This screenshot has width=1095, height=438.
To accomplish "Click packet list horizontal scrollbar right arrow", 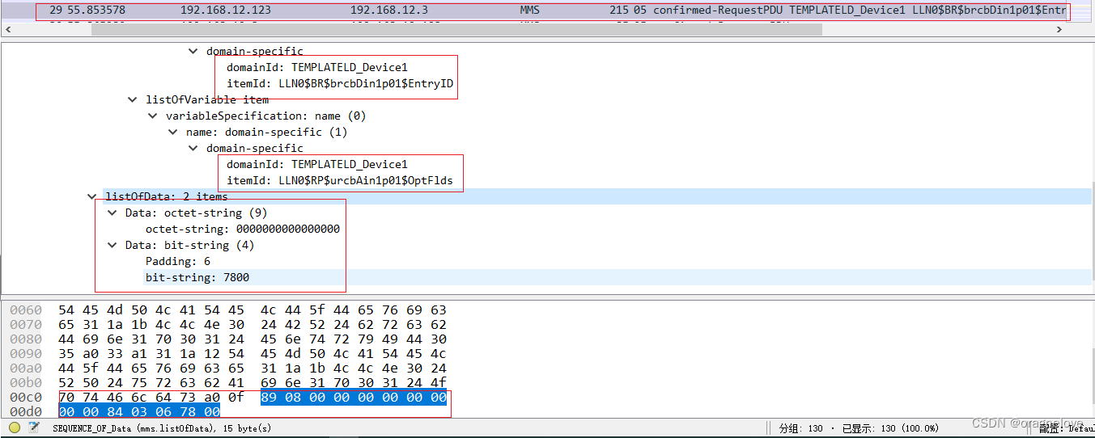I will (1059, 29).
